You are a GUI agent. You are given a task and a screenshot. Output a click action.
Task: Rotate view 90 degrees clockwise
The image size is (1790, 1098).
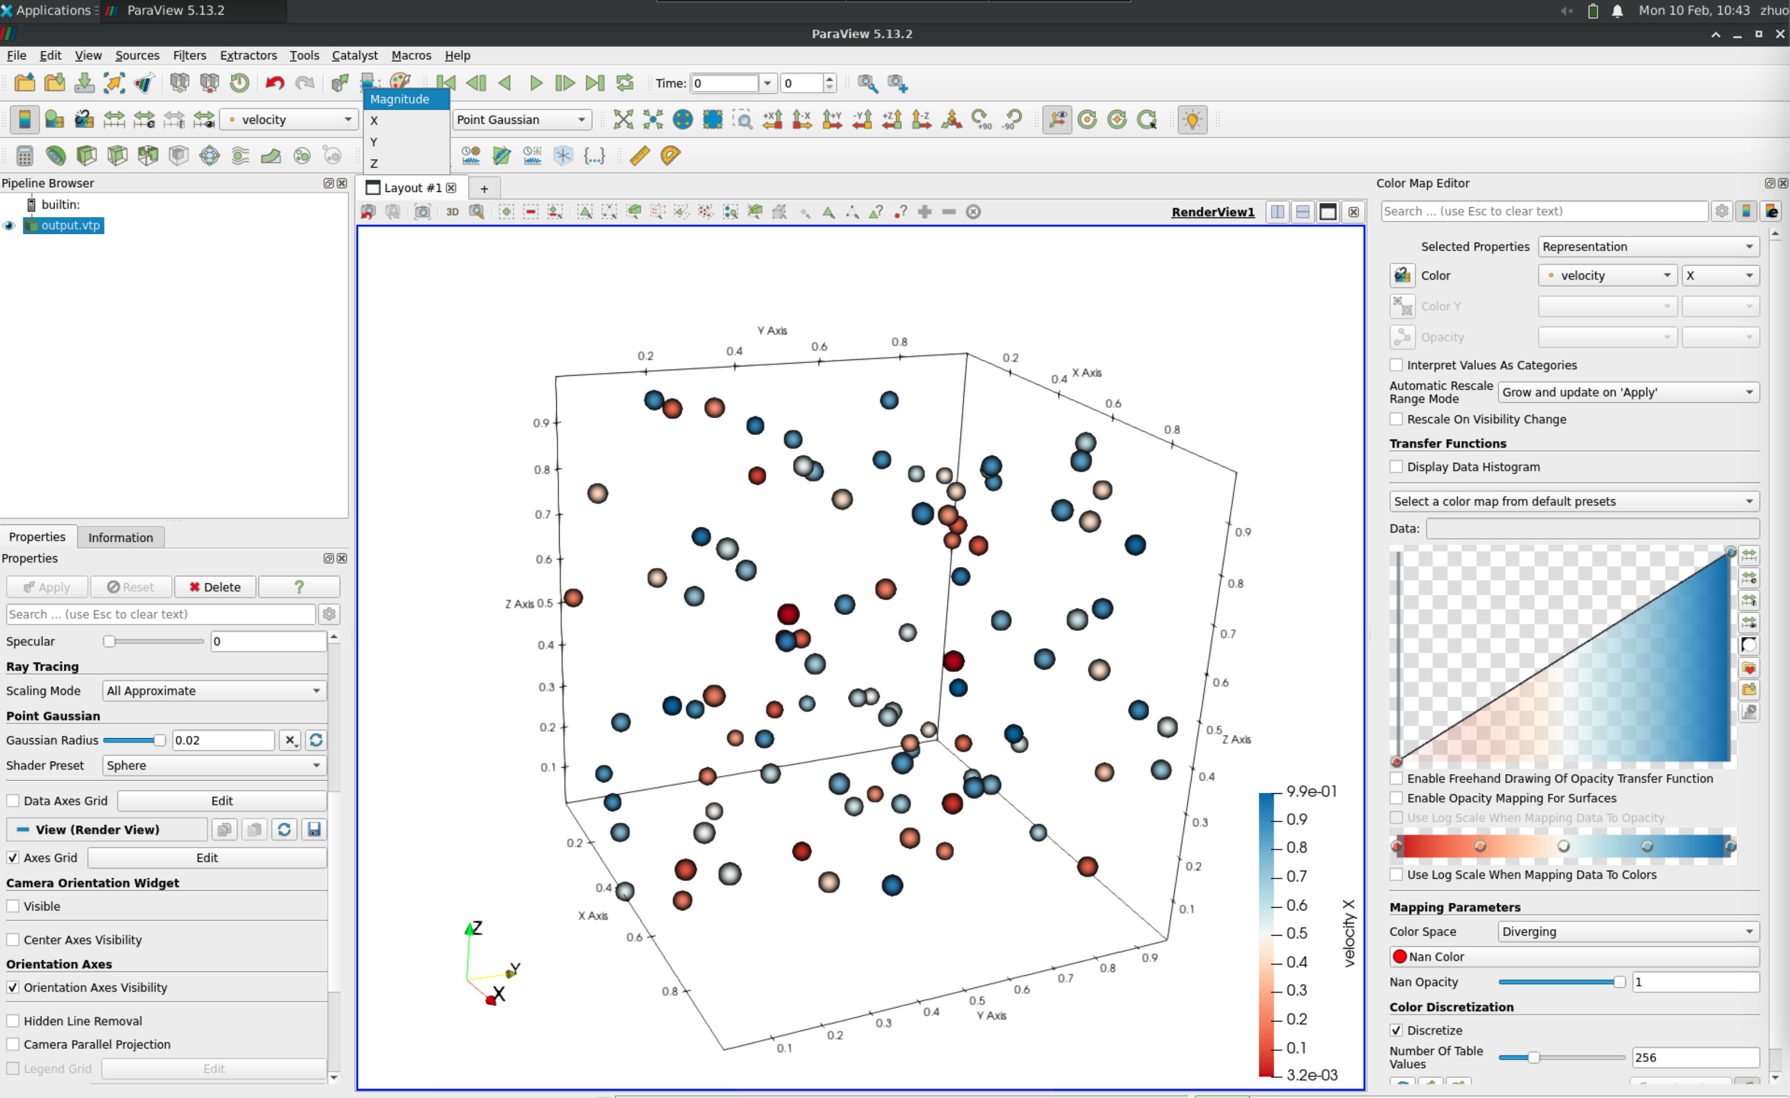[x=982, y=119]
